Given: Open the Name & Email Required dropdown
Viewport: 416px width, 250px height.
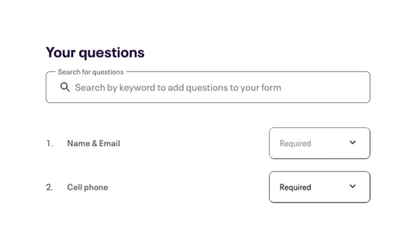Looking at the screenshot, I should tap(319, 143).
